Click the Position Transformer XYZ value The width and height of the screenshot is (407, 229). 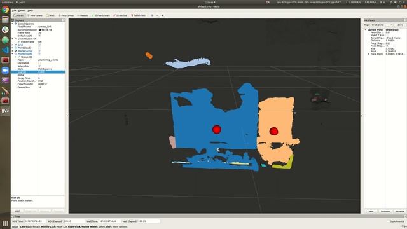coord(41,81)
